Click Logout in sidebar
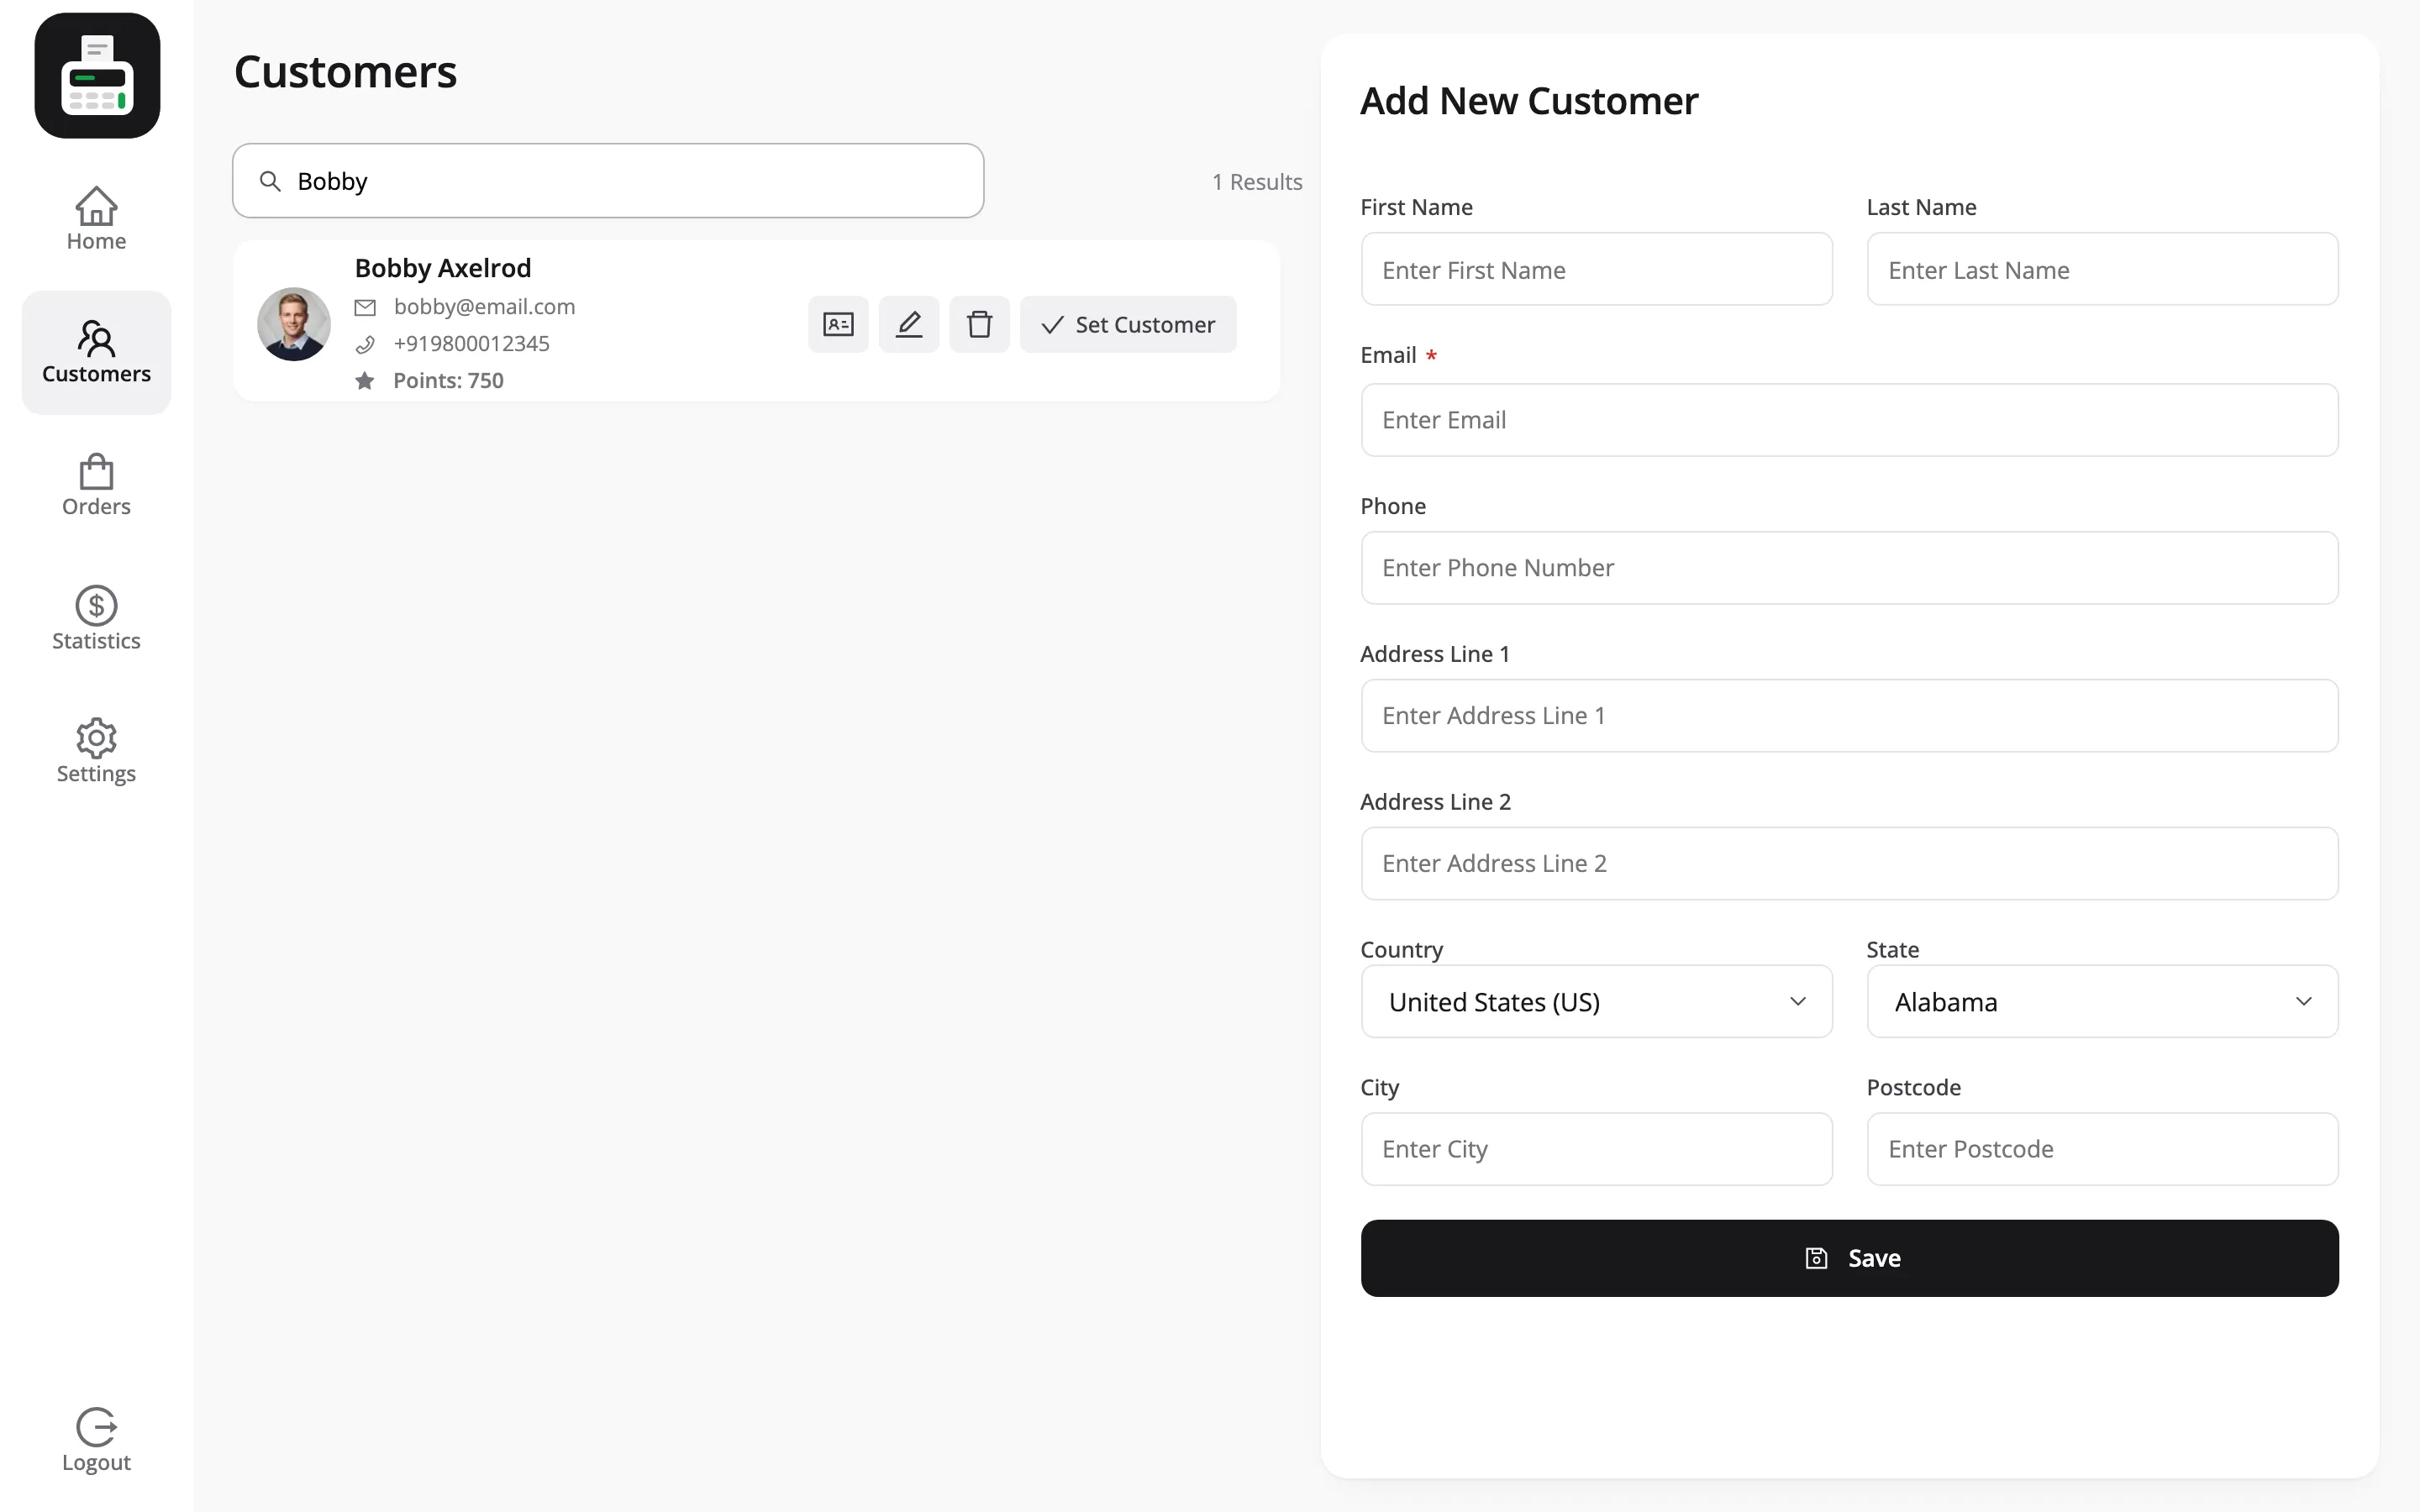The width and height of the screenshot is (2420, 1512). [96, 1441]
